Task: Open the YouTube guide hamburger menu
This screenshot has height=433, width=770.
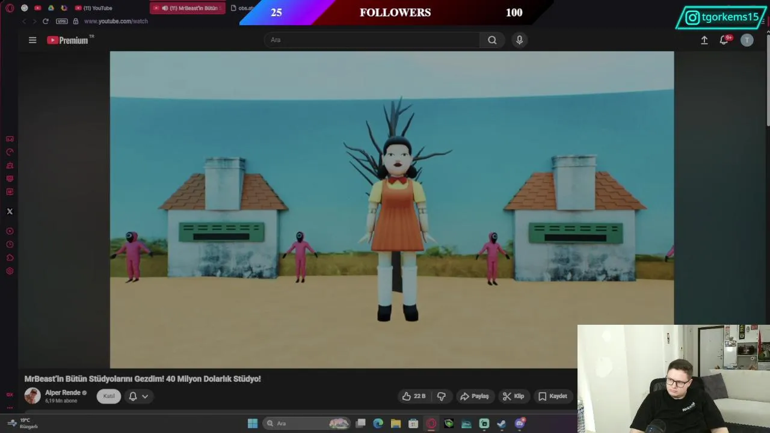Action: click(32, 40)
